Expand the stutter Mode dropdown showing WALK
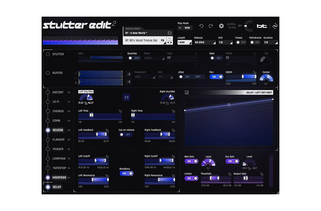 [x=154, y=58]
